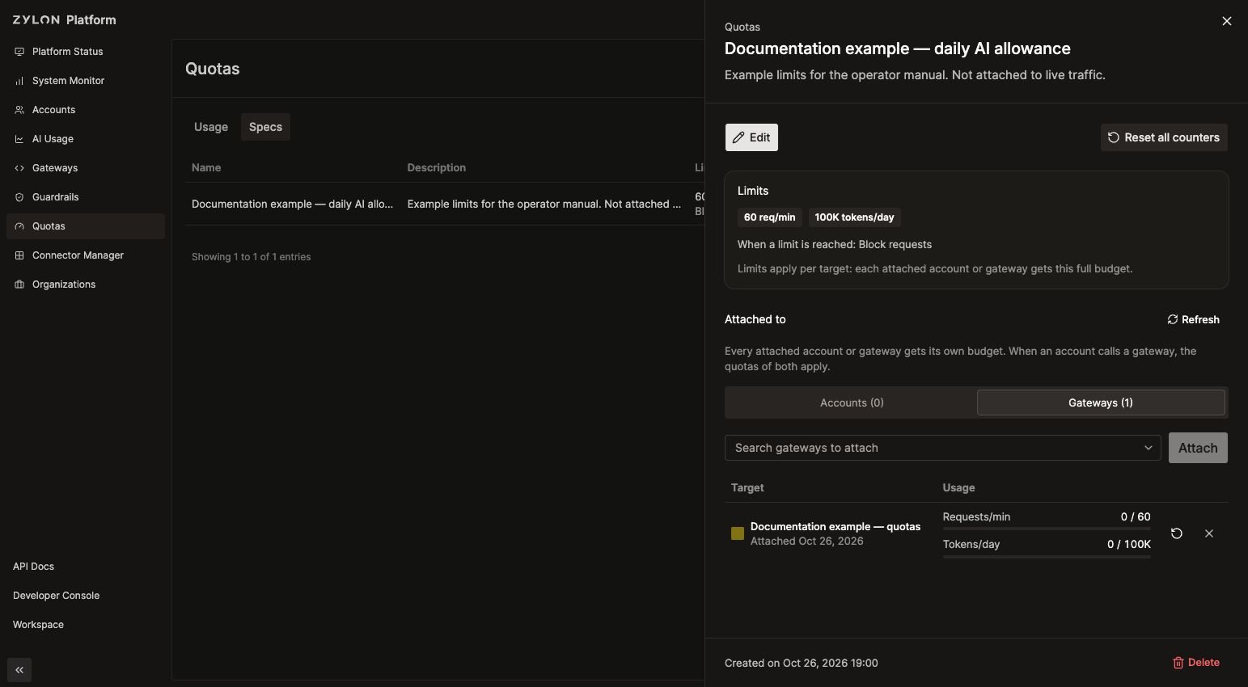Click the AI Usage graph icon
This screenshot has height=687, width=1248.
pos(19,139)
